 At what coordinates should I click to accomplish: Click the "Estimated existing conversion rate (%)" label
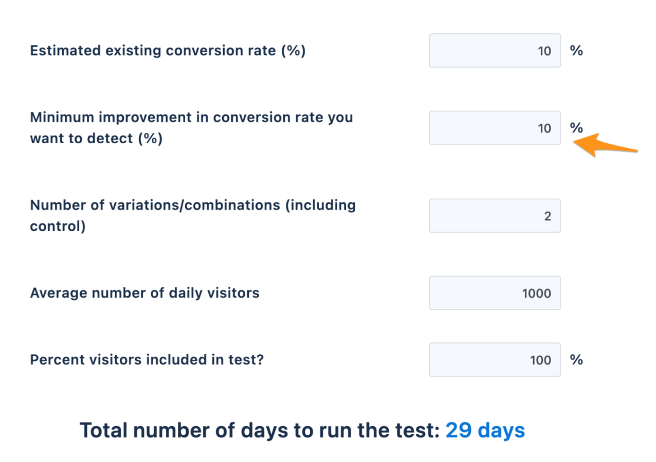tap(168, 51)
